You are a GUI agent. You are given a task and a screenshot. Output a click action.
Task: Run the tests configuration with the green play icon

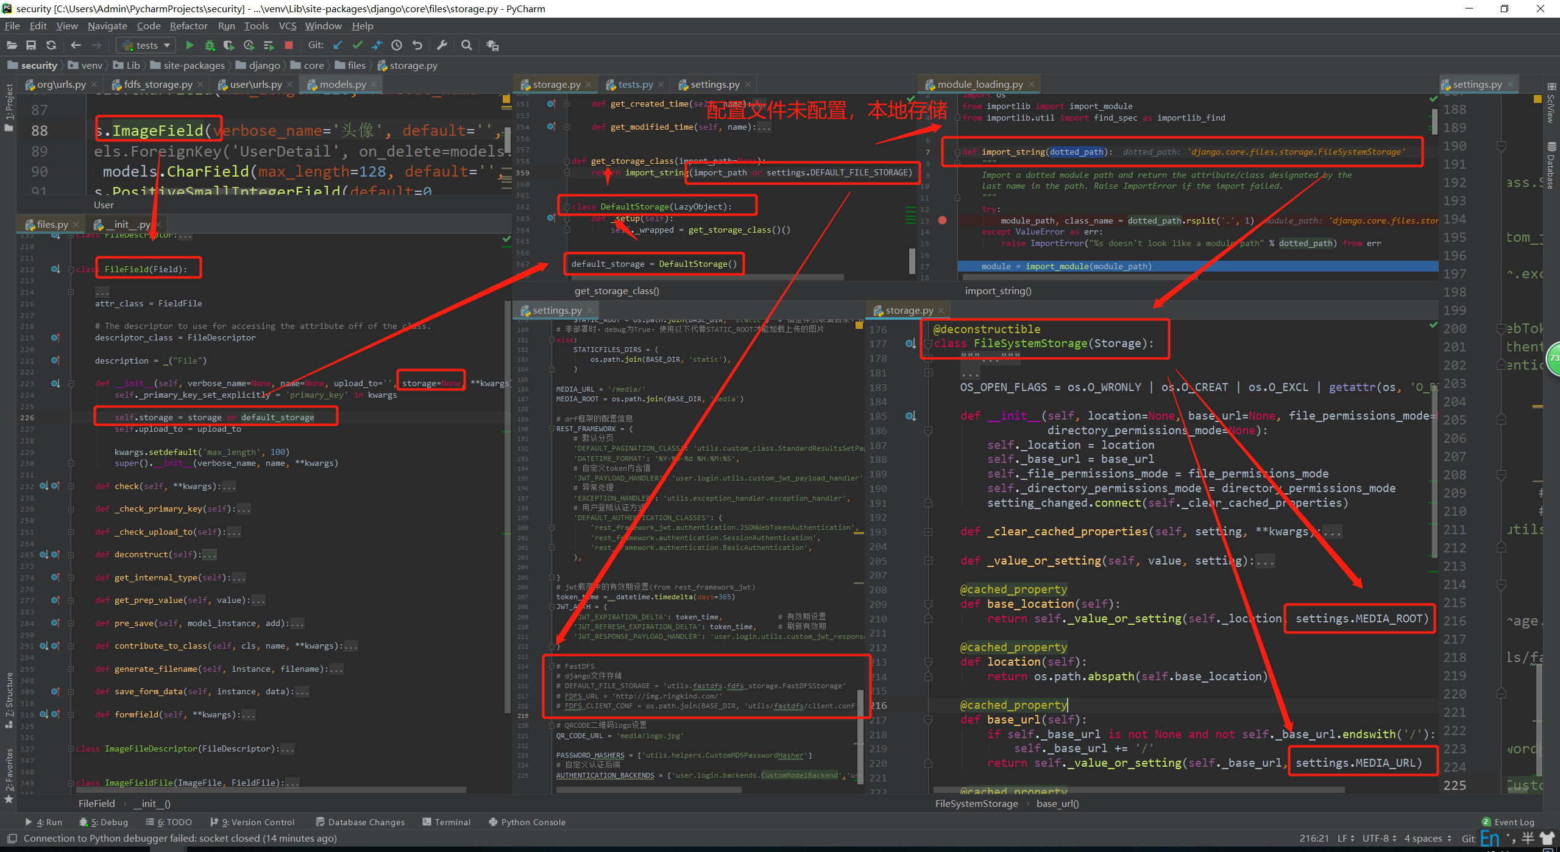[190, 45]
